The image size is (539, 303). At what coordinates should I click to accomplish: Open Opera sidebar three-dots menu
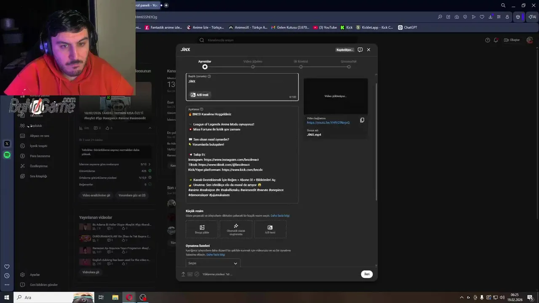point(7,285)
